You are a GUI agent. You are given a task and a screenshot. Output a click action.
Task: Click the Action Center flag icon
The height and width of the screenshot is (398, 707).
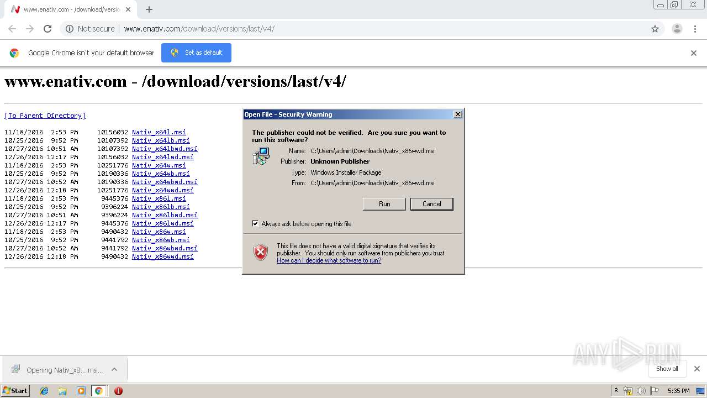pyautogui.click(x=654, y=391)
